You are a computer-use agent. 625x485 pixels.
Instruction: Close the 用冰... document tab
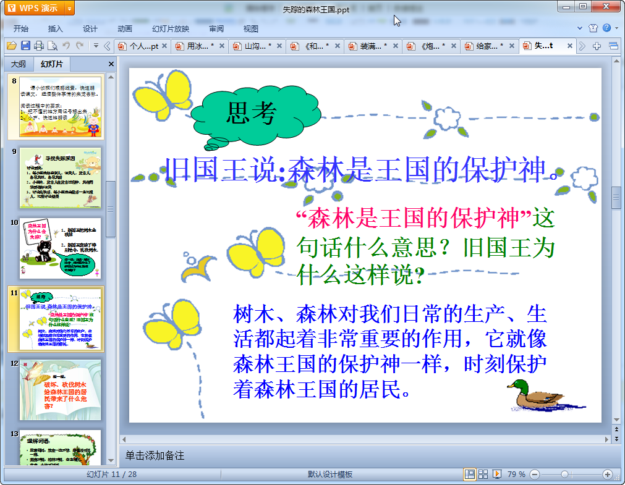pos(222,46)
